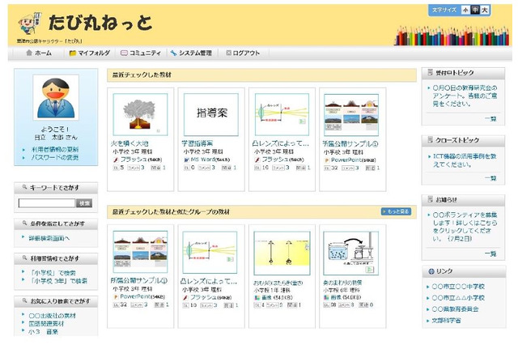Image resolution: width=518 pixels, height=345 pixels.
Task: Click the 火を噴く大地 title link
Action: [x=129, y=143]
